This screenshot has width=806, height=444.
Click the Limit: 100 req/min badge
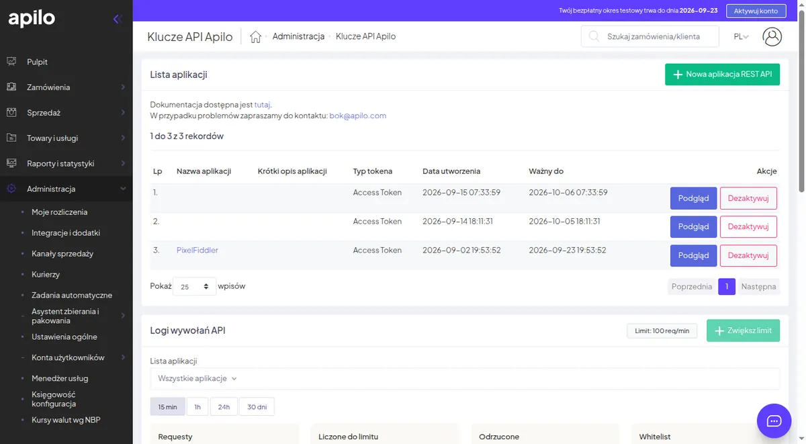pos(662,330)
